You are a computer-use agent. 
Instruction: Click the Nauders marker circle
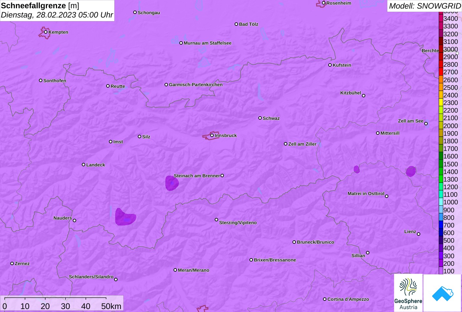[75, 221]
